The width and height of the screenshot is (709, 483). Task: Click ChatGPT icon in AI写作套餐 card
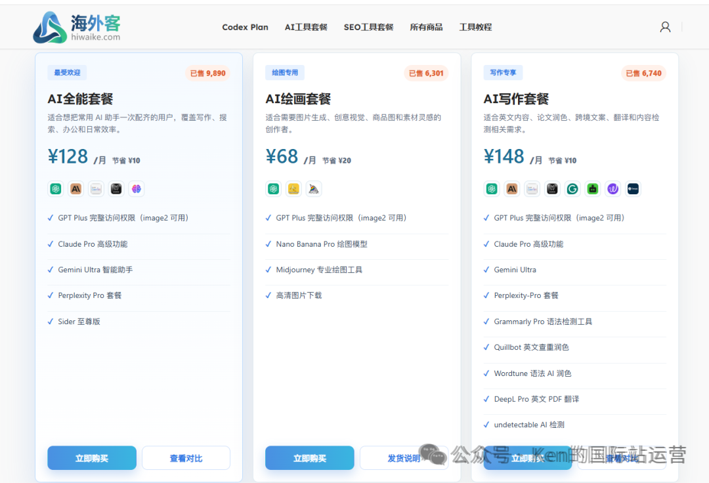[x=492, y=189]
